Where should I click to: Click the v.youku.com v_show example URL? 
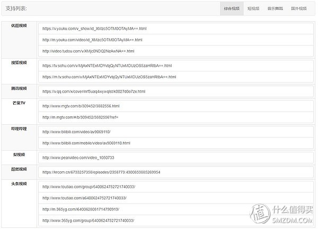coord(94,29)
